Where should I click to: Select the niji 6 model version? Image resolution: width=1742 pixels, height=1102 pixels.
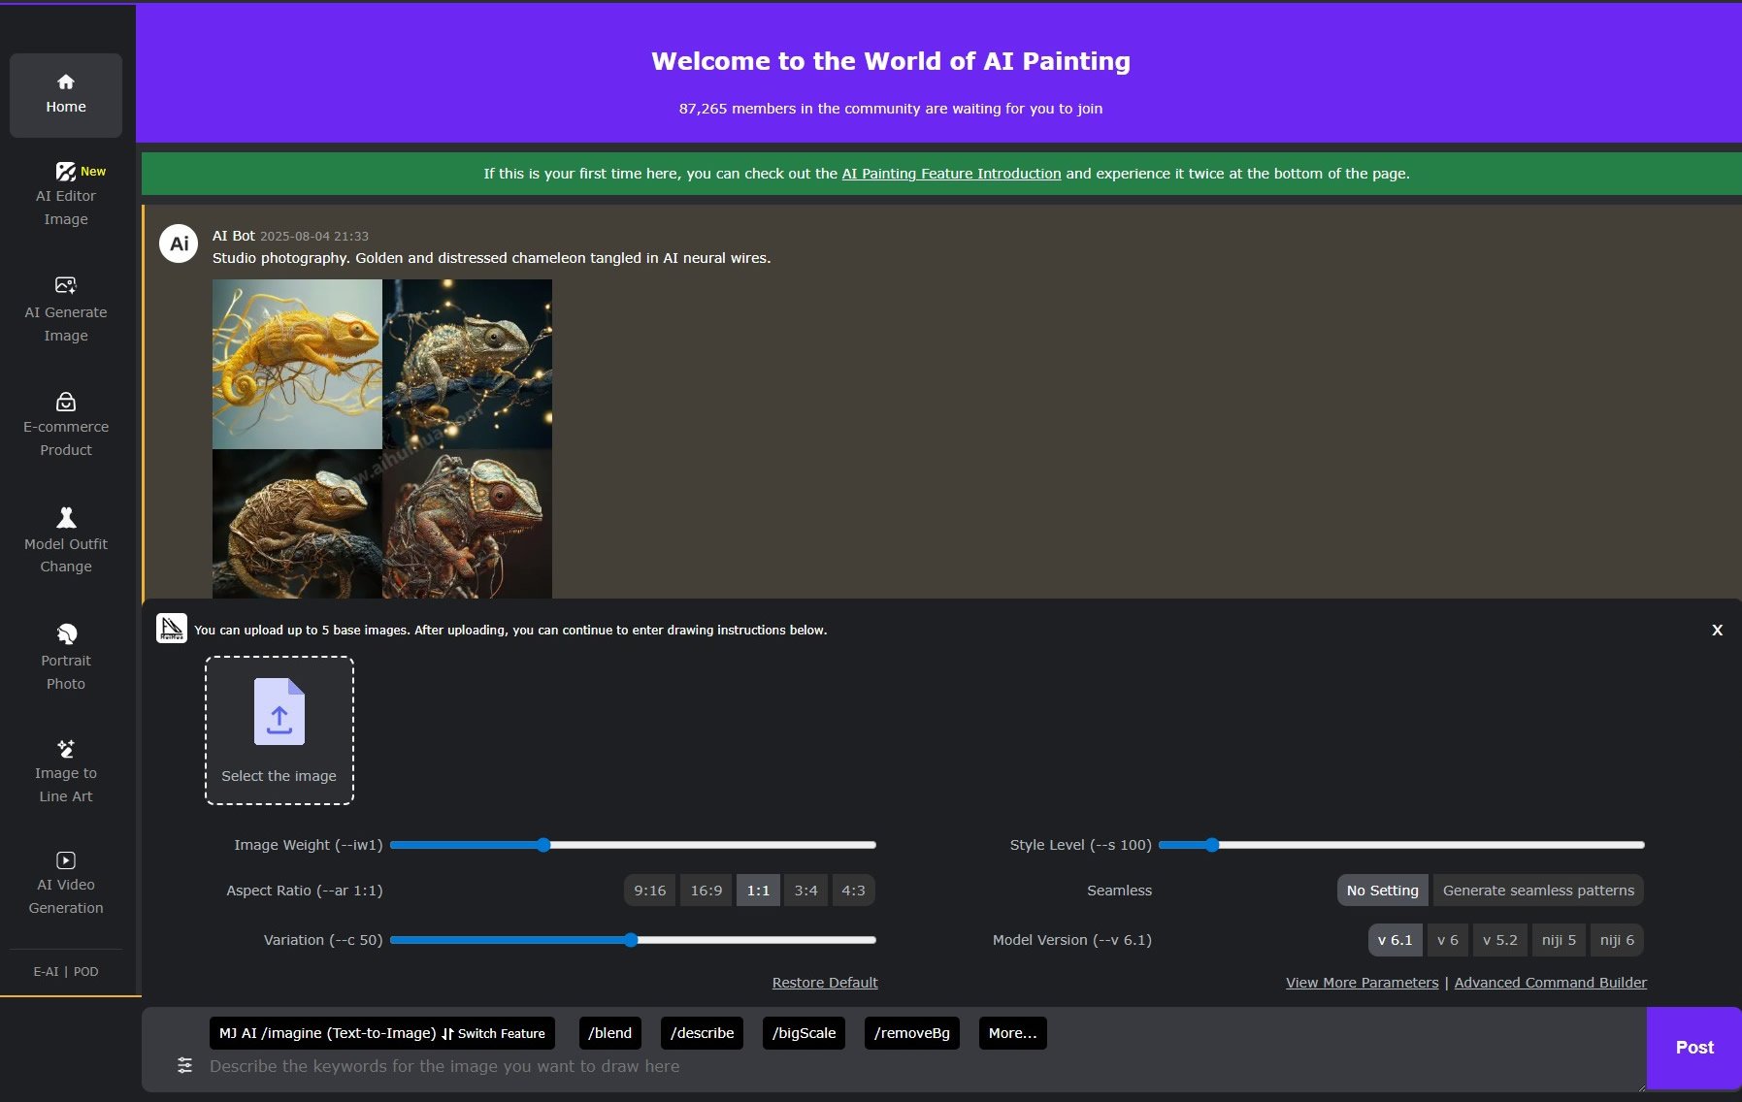1616,940
